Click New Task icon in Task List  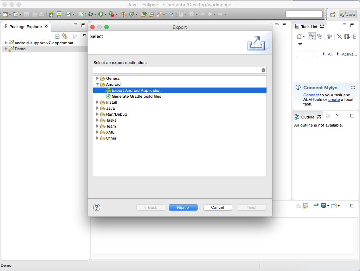coord(300,36)
